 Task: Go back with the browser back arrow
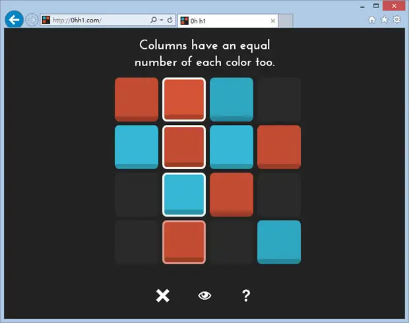(14, 20)
